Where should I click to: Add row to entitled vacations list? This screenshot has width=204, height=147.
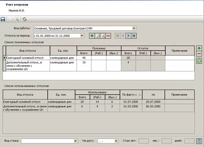199,48
